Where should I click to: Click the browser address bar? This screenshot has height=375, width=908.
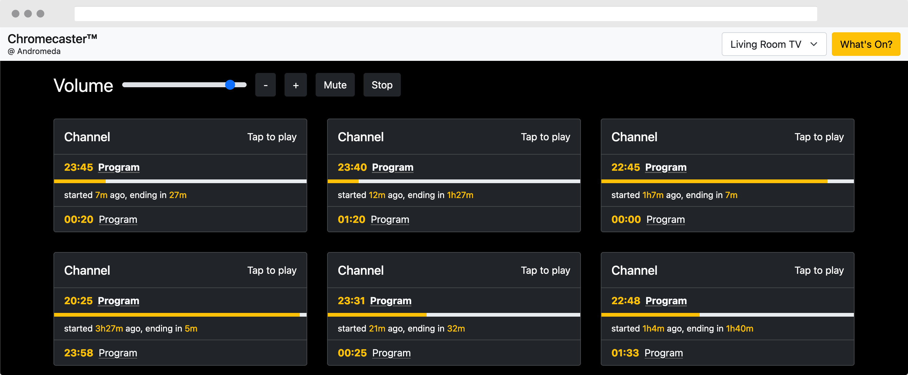(x=446, y=14)
